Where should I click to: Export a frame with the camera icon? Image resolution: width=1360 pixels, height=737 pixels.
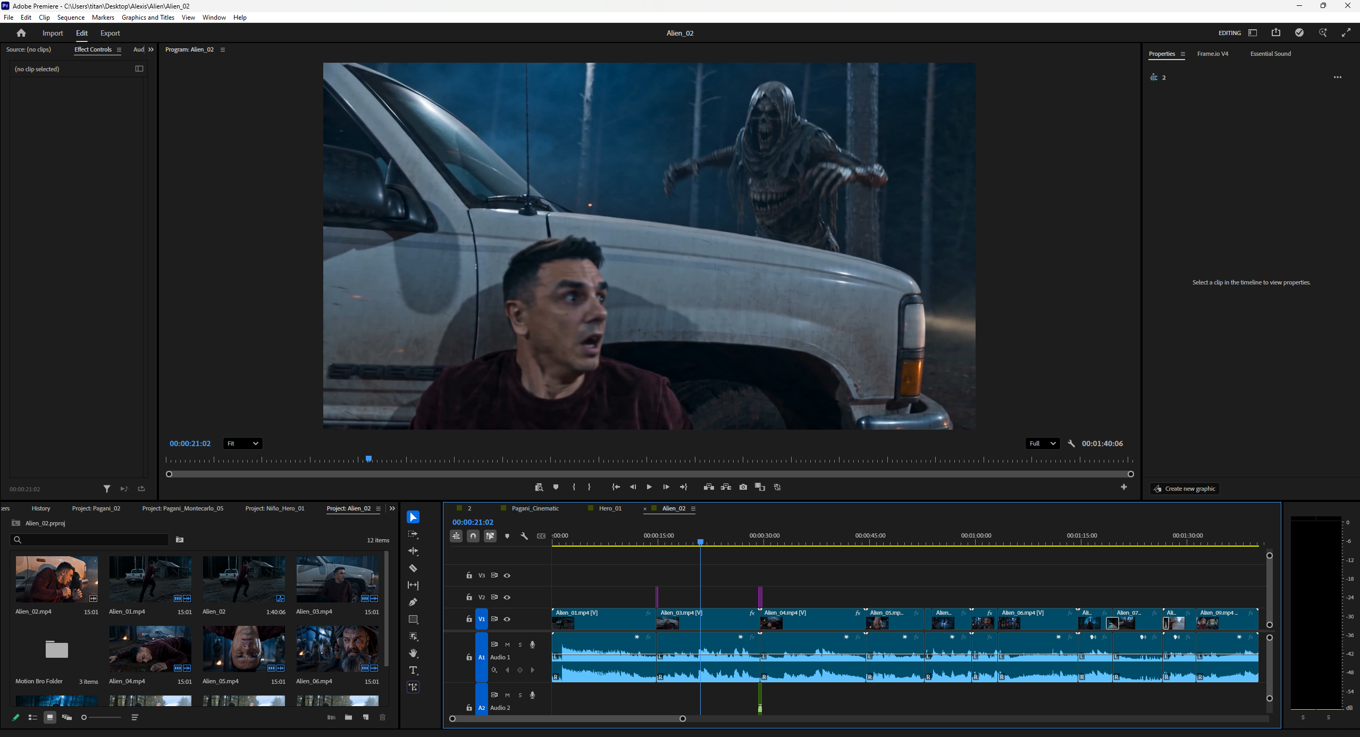click(x=743, y=487)
